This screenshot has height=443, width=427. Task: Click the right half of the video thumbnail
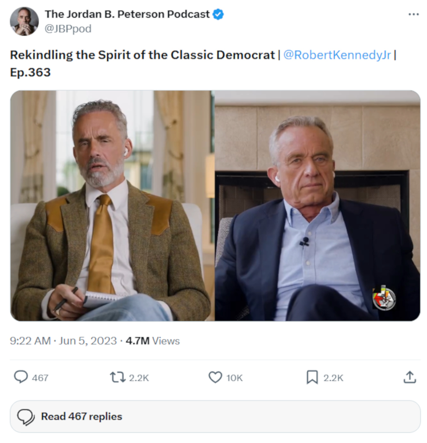[317, 205]
